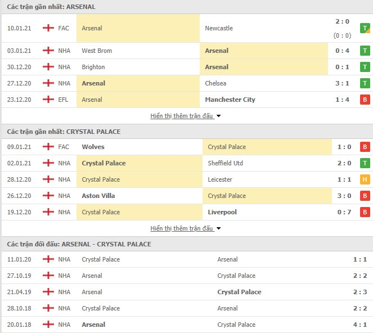The image size is (373, 333).
Task: Click the England flag on Wolves FAC row
Action: click(48, 146)
